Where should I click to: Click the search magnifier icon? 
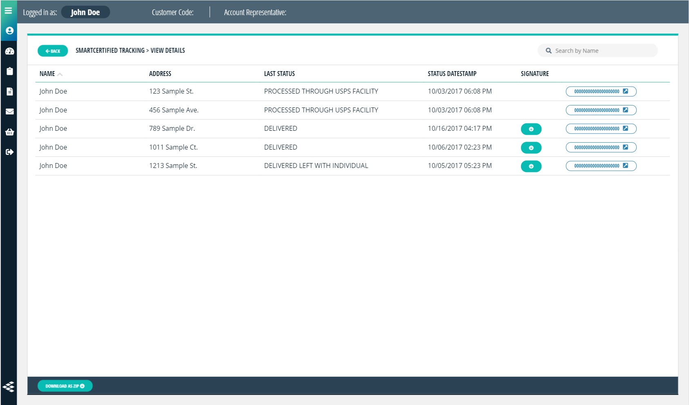pos(548,51)
